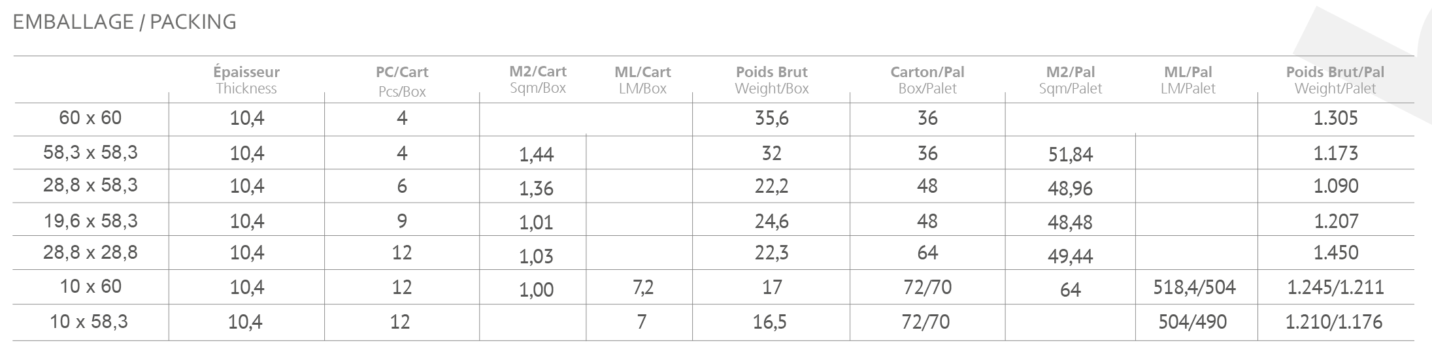Image resolution: width=1432 pixels, height=345 pixels.
Task: Select the 10 x 60 row label
Action: [90, 287]
